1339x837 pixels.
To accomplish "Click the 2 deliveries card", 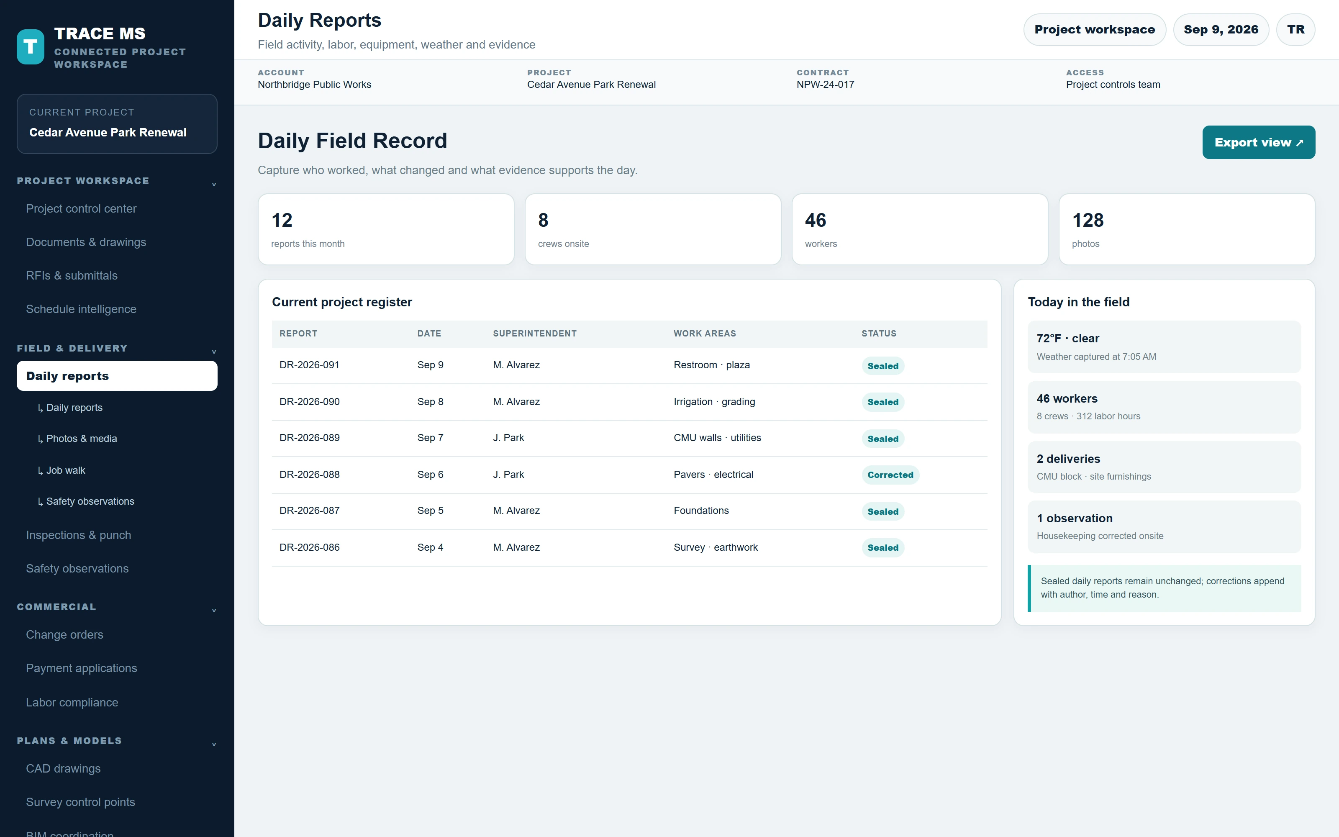I will pyautogui.click(x=1164, y=467).
